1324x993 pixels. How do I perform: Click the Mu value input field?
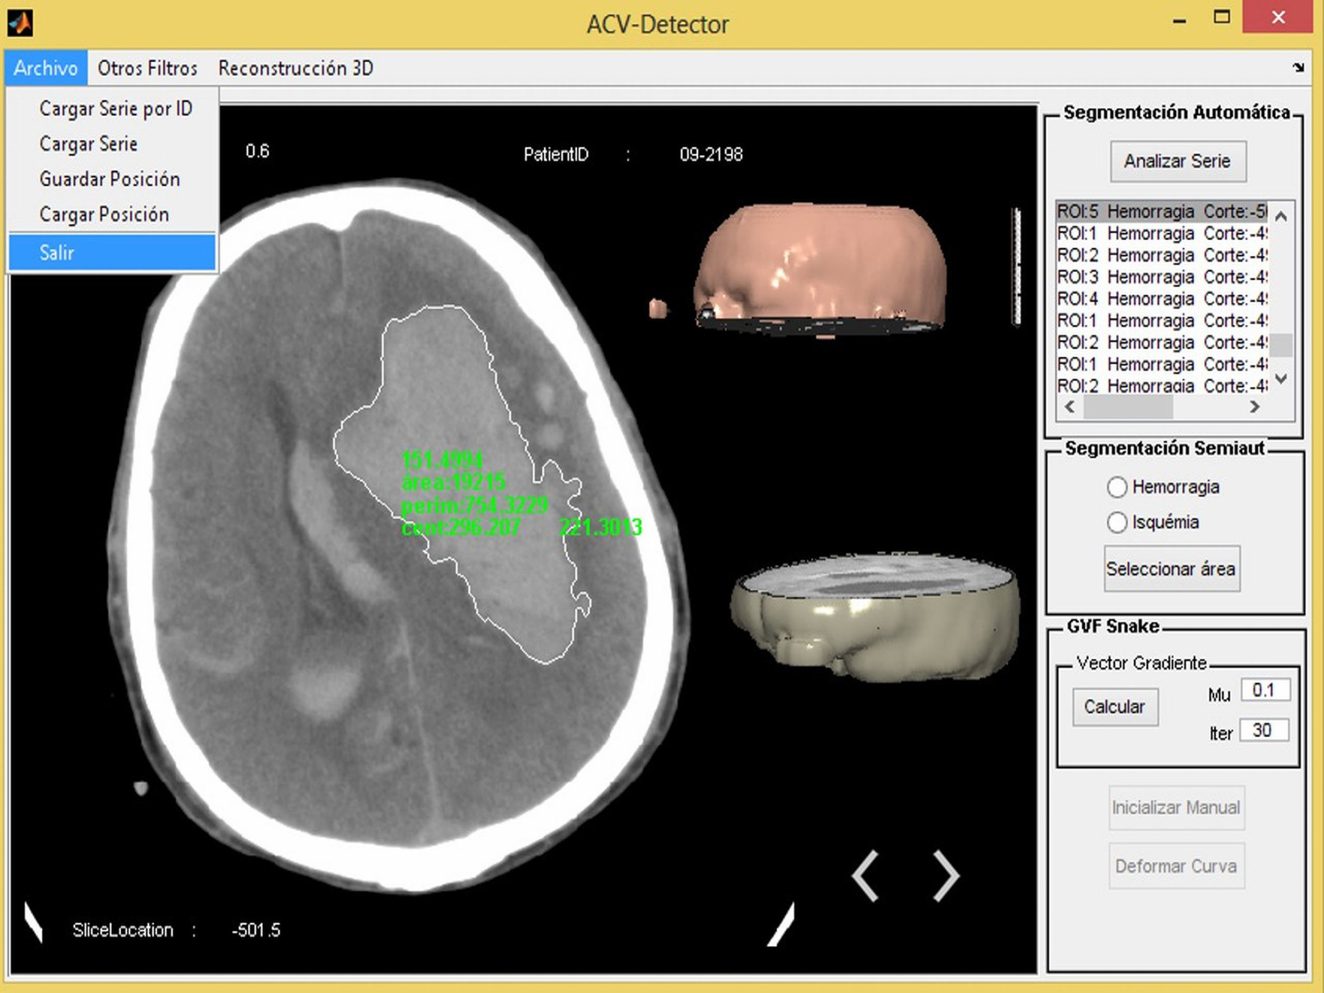1265,690
